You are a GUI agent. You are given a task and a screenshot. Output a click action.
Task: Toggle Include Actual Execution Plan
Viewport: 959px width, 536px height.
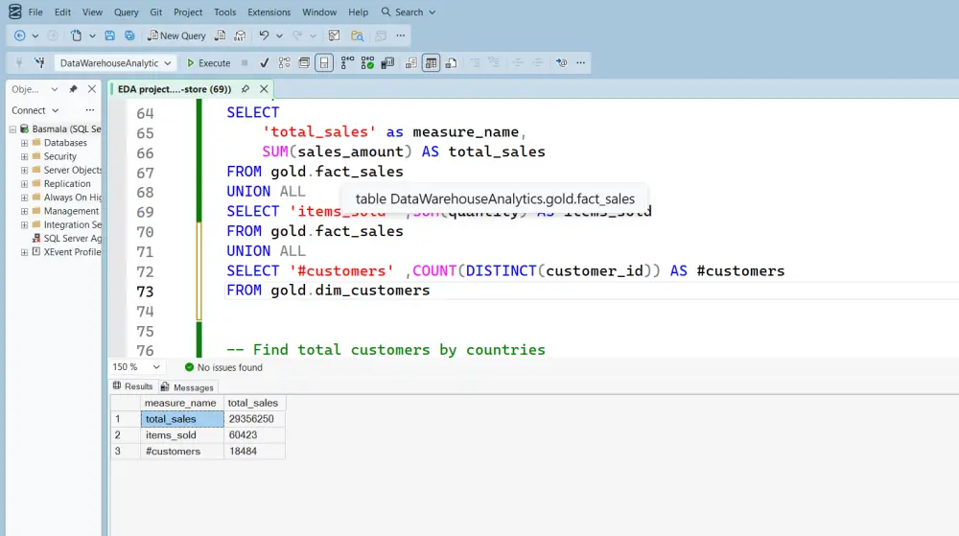347,63
